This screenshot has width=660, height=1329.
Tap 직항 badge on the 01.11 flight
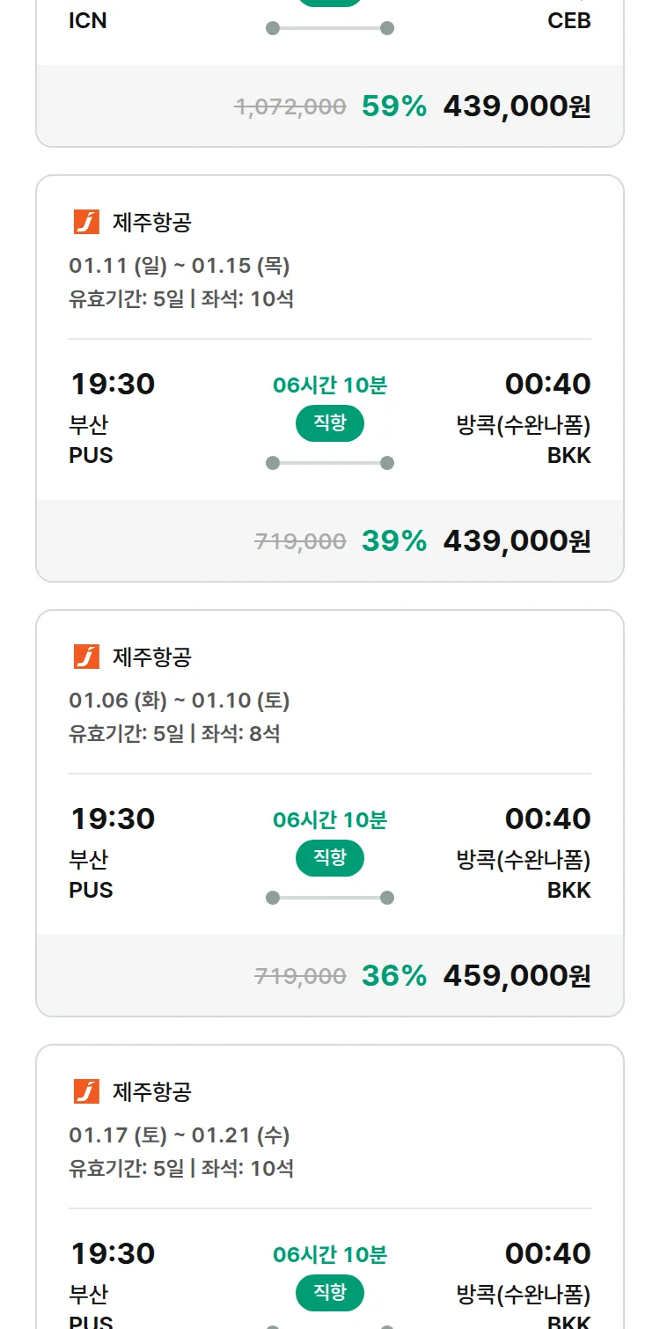[330, 423]
